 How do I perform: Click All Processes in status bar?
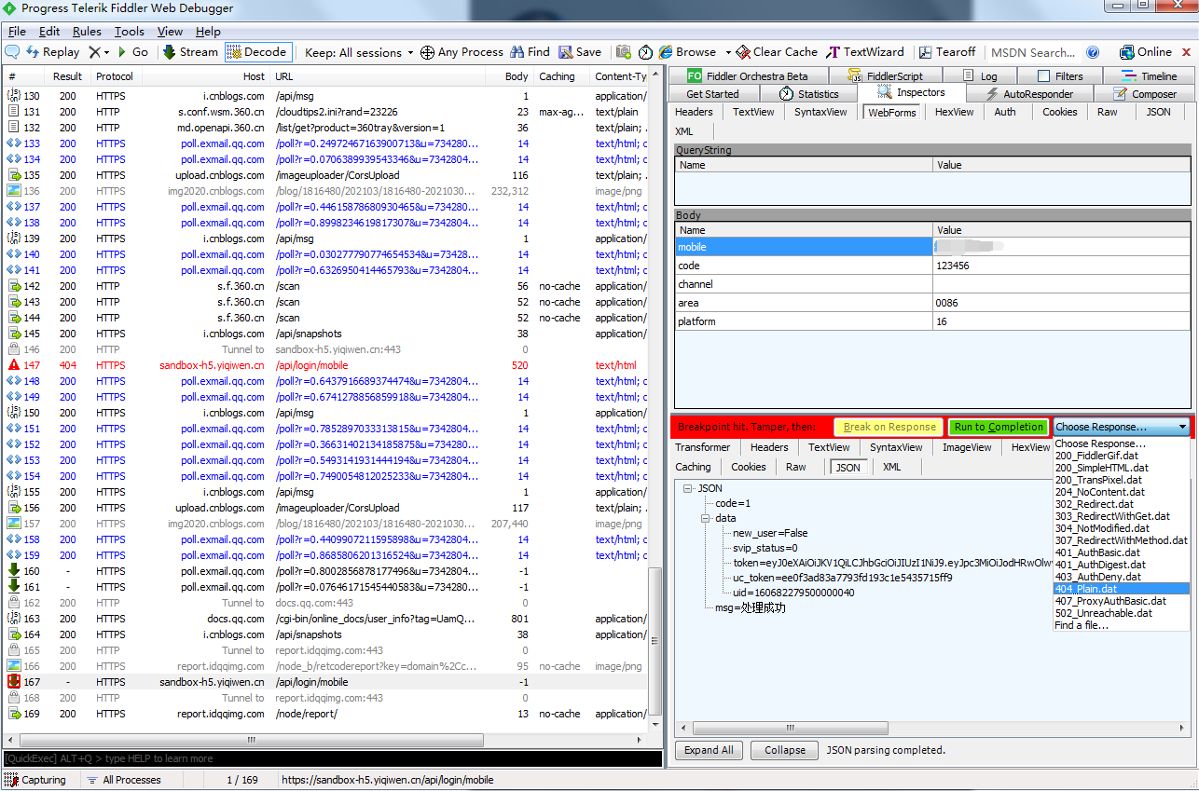(123, 780)
